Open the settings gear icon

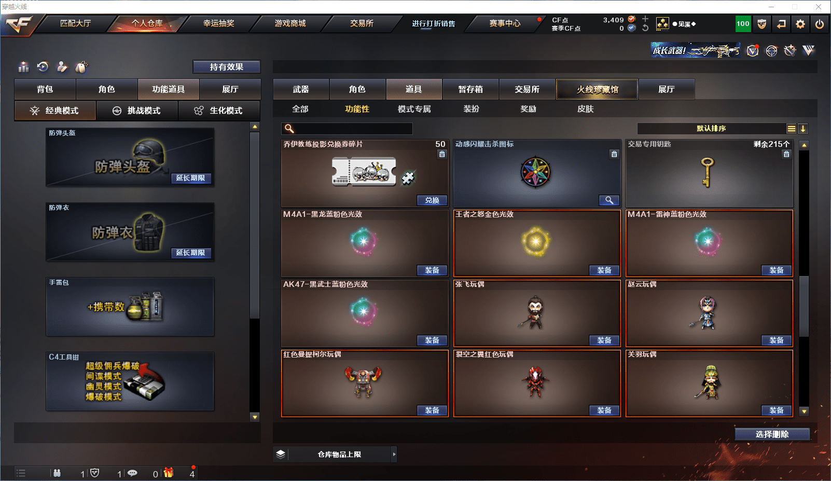(800, 24)
